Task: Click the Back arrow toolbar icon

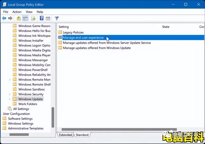Action: point(4,18)
